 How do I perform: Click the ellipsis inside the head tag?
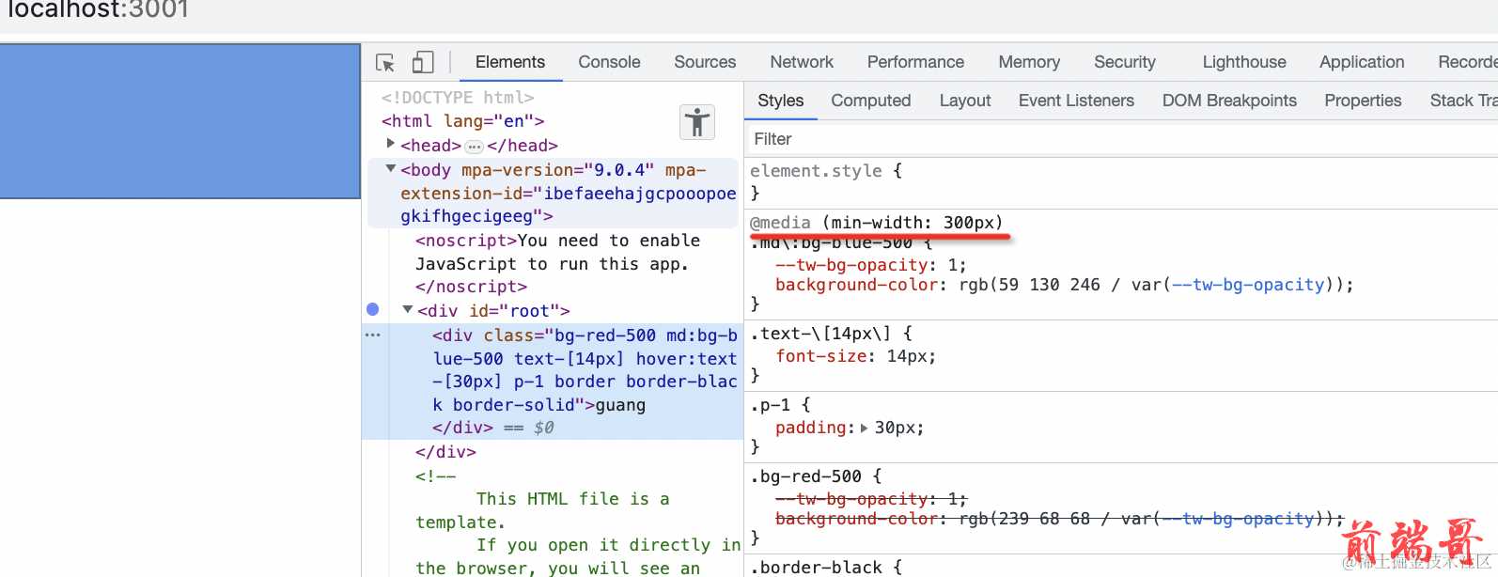click(x=474, y=147)
